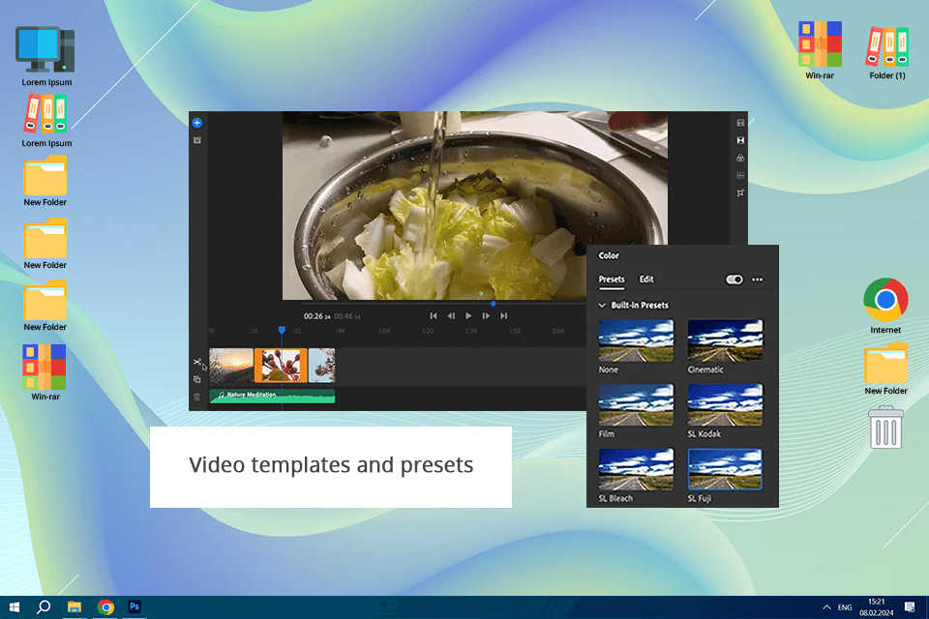Select the cherry blossom sky clip on the timeline
This screenshot has width=929, height=619.
(x=321, y=366)
